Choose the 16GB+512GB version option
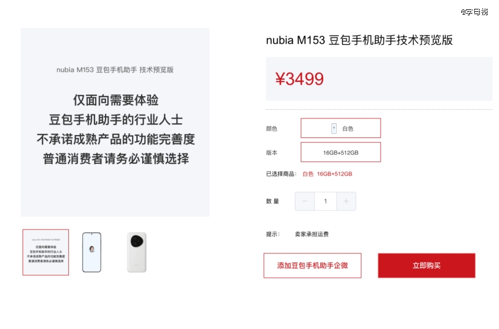Image resolution: width=499 pixels, height=329 pixels. [341, 152]
